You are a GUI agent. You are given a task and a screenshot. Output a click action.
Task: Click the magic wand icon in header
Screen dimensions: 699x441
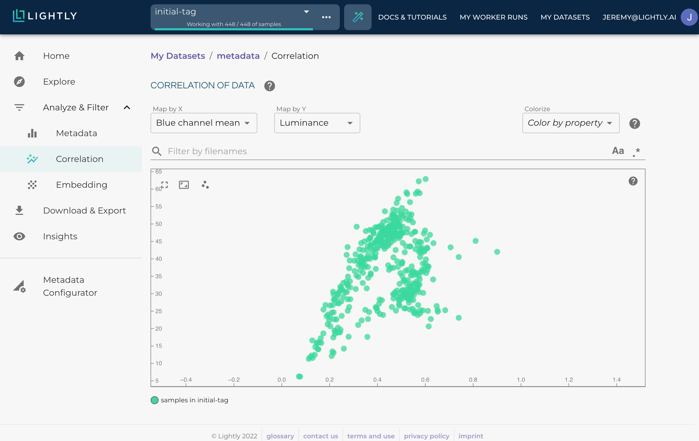tap(357, 17)
